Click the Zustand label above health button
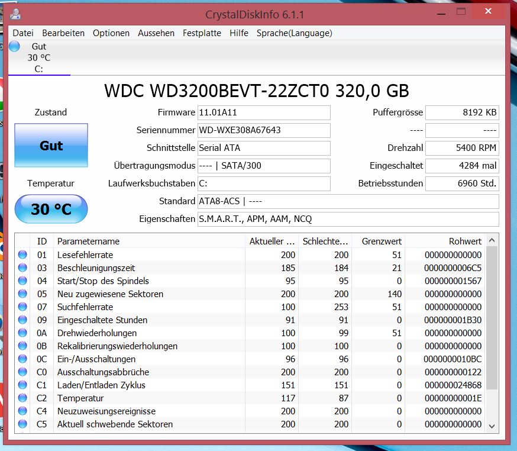Viewport: 517px width, 451px height. [51, 112]
